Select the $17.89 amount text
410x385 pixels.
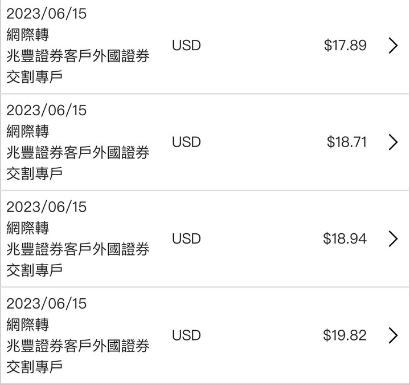point(345,45)
